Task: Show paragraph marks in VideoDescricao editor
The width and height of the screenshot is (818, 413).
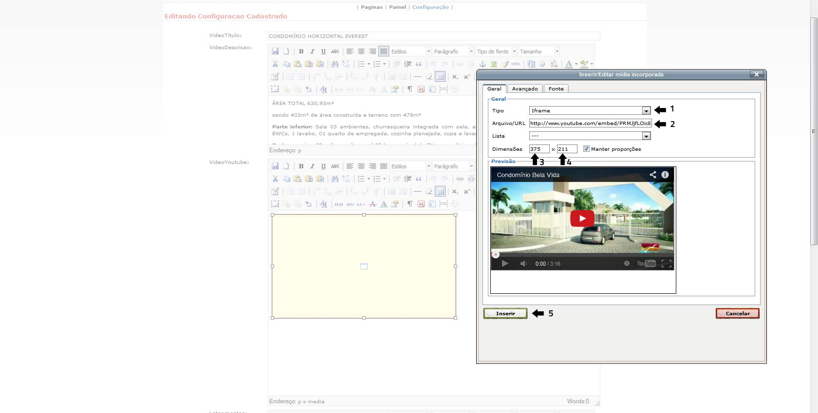Action: (410, 89)
